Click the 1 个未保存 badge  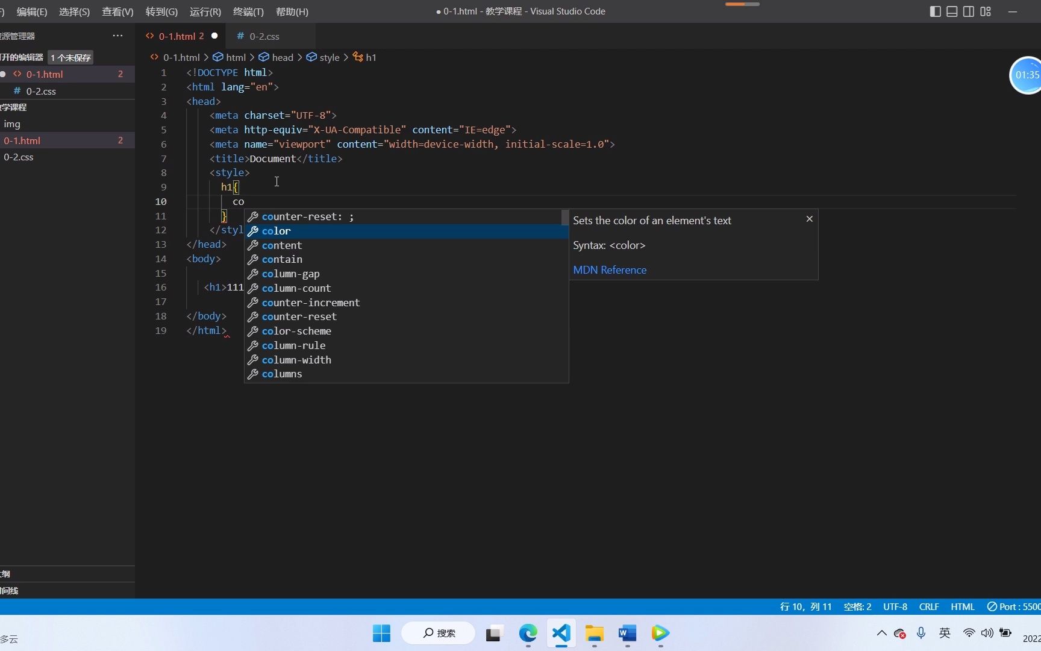click(x=70, y=57)
